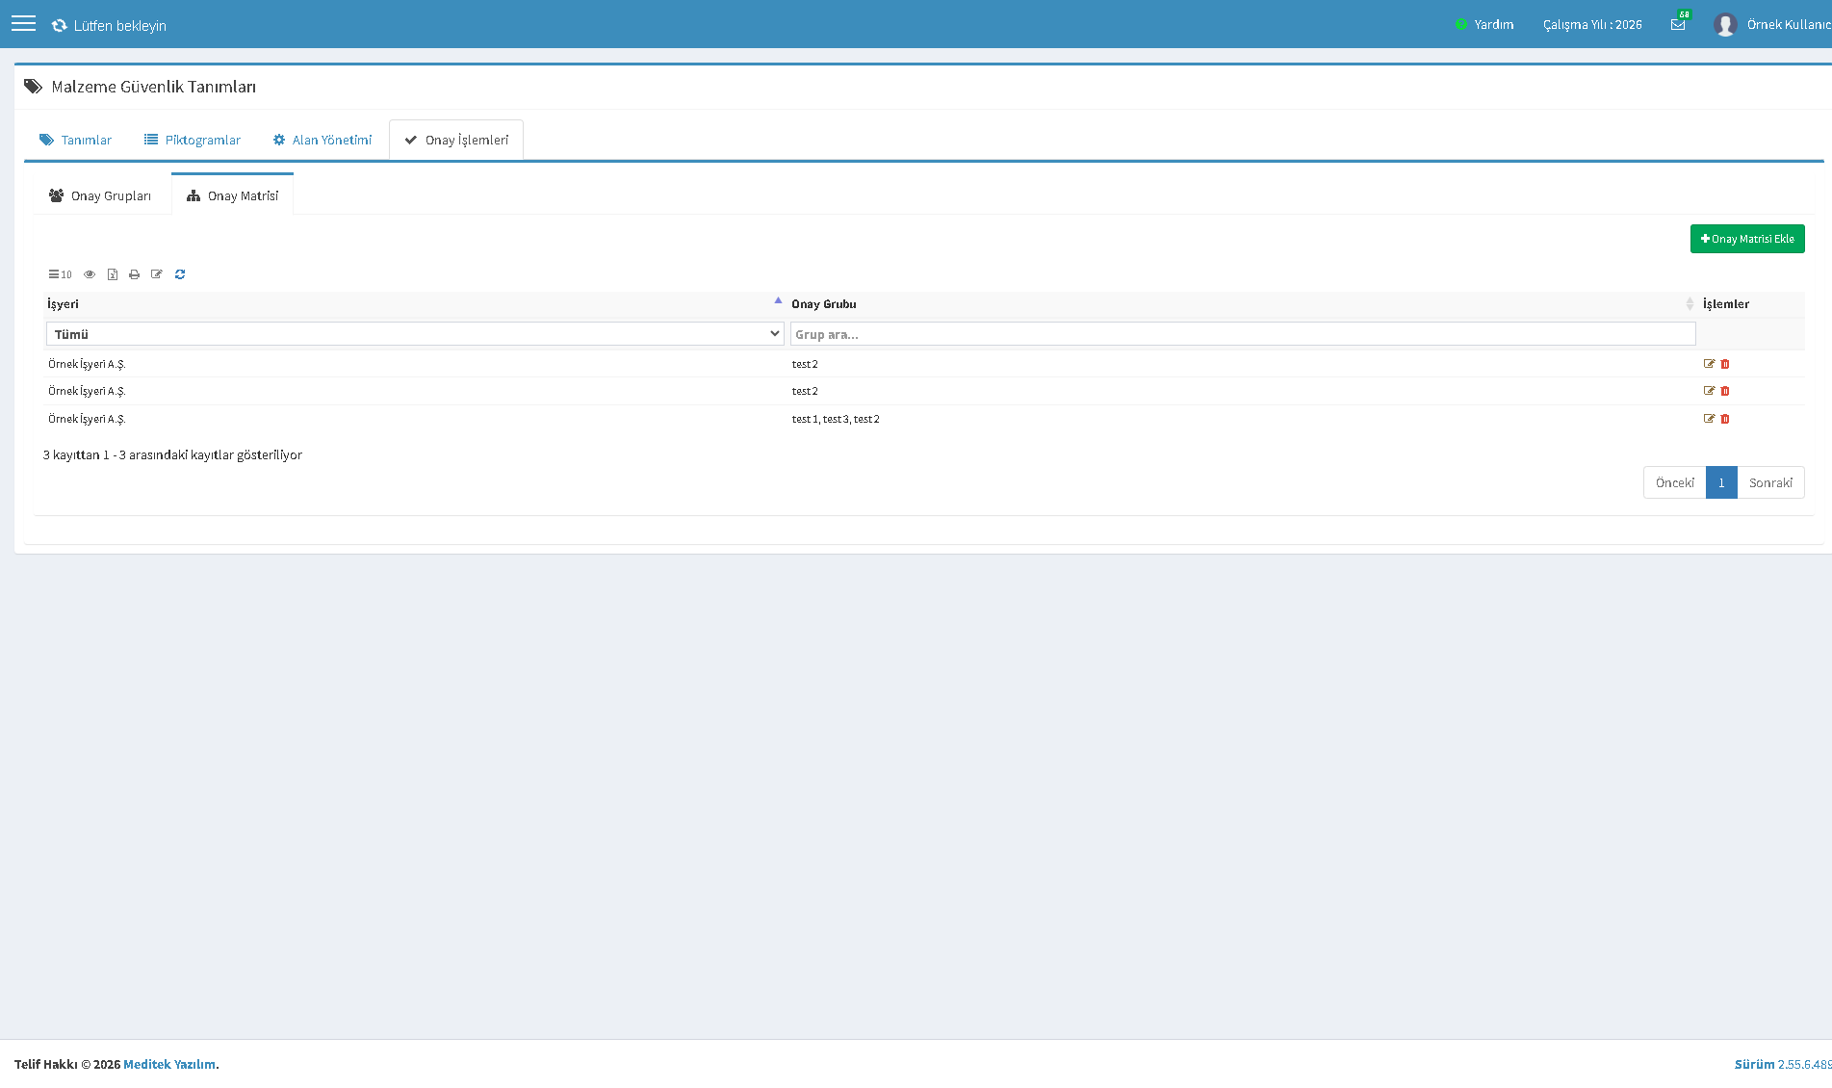Click the edit icon in the first table row
Viewport: 1832px width, 1088px height.
point(1709,364)
